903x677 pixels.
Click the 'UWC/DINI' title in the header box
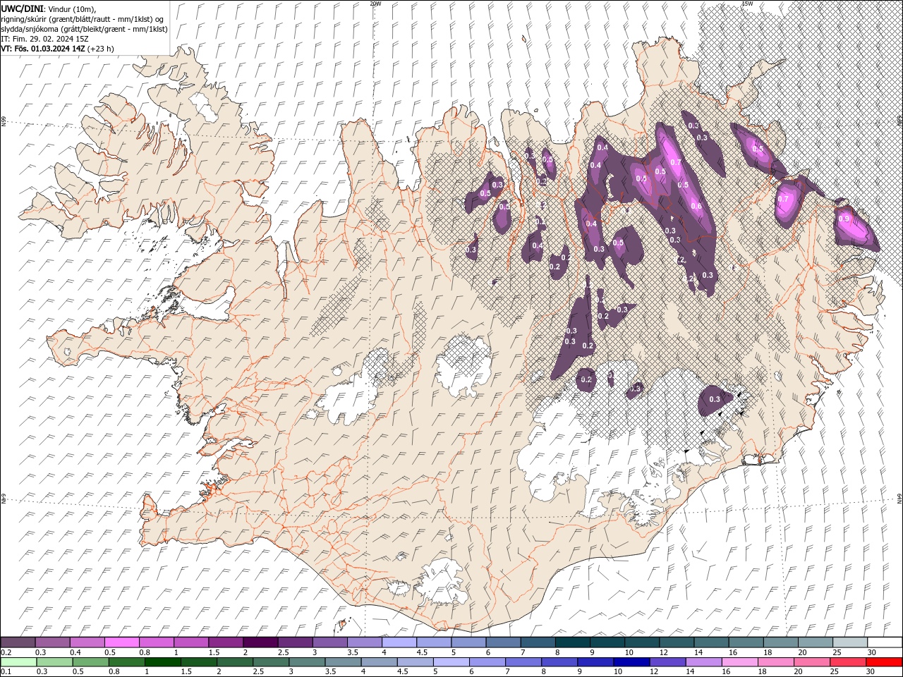(x=21, y=8)
